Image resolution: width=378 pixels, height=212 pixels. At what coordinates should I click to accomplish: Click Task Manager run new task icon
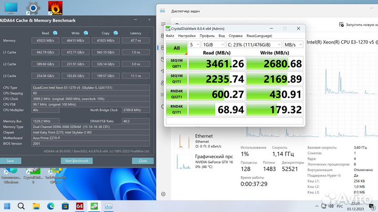pyautogui.click(x=341, y=25)
